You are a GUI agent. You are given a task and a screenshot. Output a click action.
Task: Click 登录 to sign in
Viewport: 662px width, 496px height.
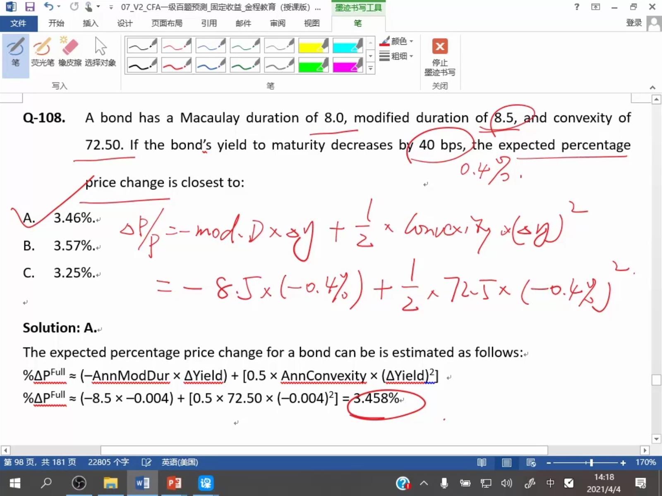coord(634,23)
